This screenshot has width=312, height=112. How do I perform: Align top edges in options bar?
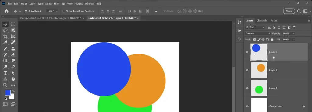[x=130, y=11]
